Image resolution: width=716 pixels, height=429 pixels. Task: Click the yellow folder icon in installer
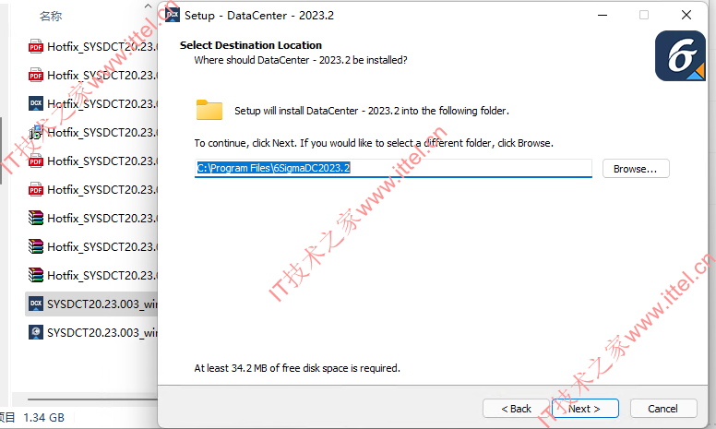pos(209,110)
